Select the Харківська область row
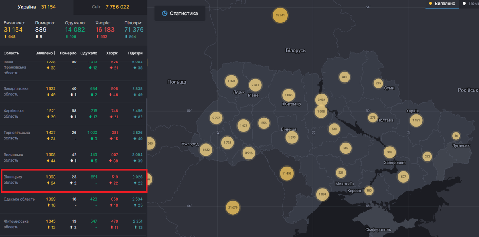Viewport: 479px width, 237px height. point(73,114)
